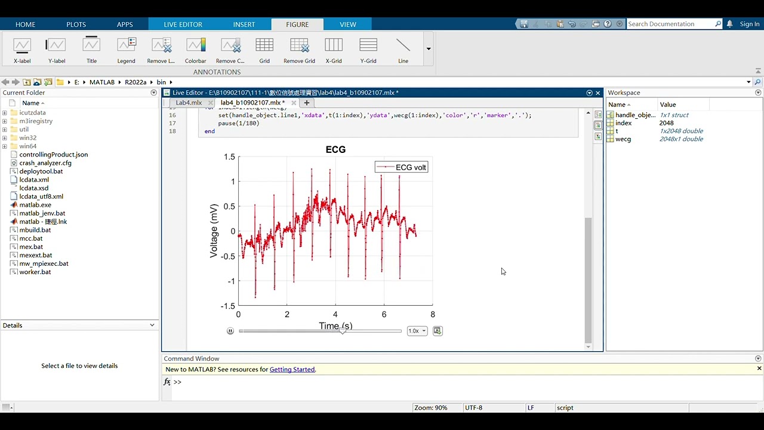Click the Search Documentation field
The height and width of the screenshot is (430, 764).
[670, 24]
